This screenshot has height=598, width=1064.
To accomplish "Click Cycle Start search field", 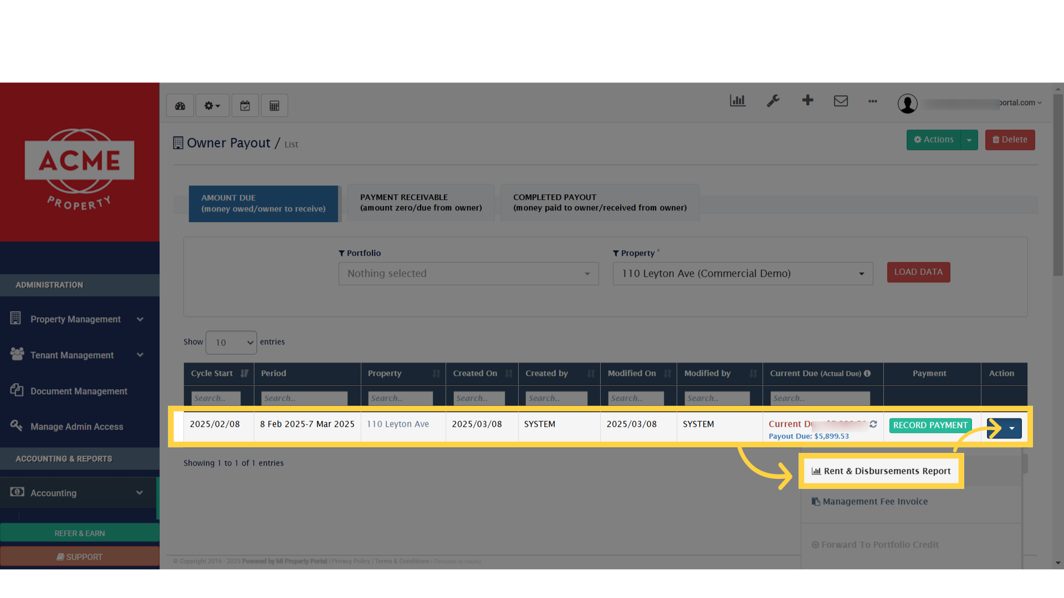I will [x=216, y=398].
